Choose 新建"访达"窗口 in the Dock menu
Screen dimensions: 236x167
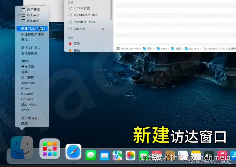[x=32, y=29]
